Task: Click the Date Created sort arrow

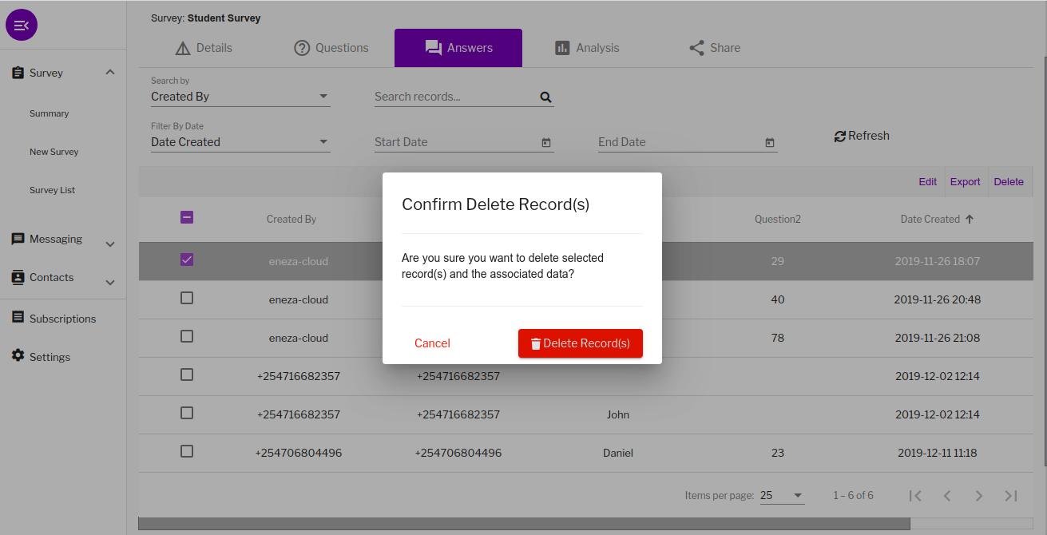Action: click(x=970, y=219)
